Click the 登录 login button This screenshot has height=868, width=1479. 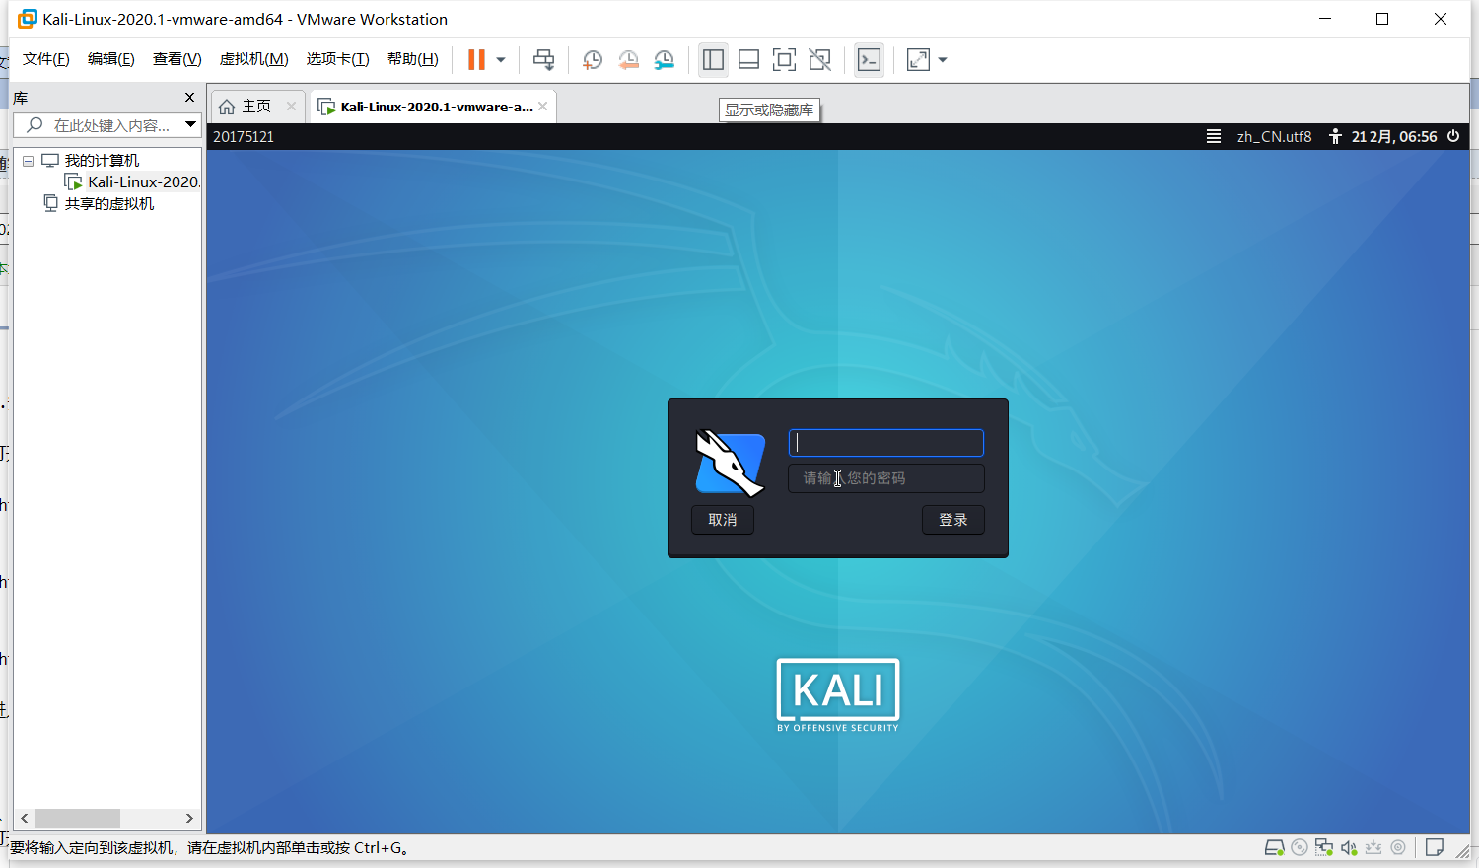(952, 520)
